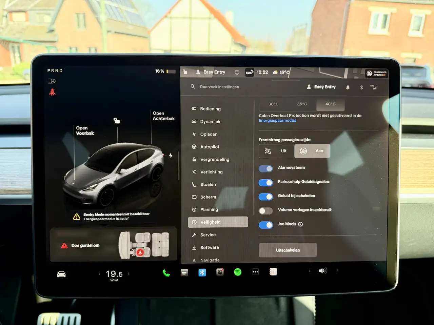The image size is (434, 325).
Task: Launch Spotify from the bottom dock
Action: tap(238, 272)
